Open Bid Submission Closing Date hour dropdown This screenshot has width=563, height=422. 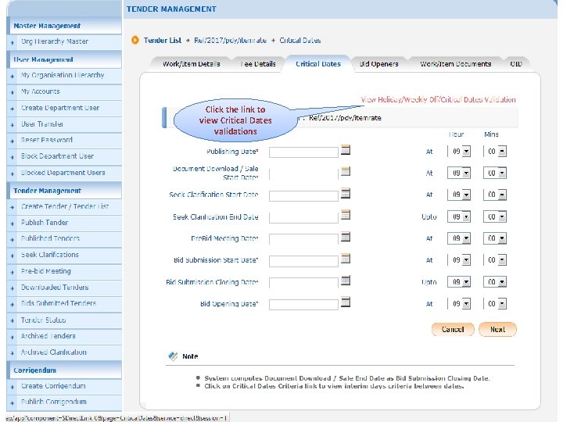point(466,282)
